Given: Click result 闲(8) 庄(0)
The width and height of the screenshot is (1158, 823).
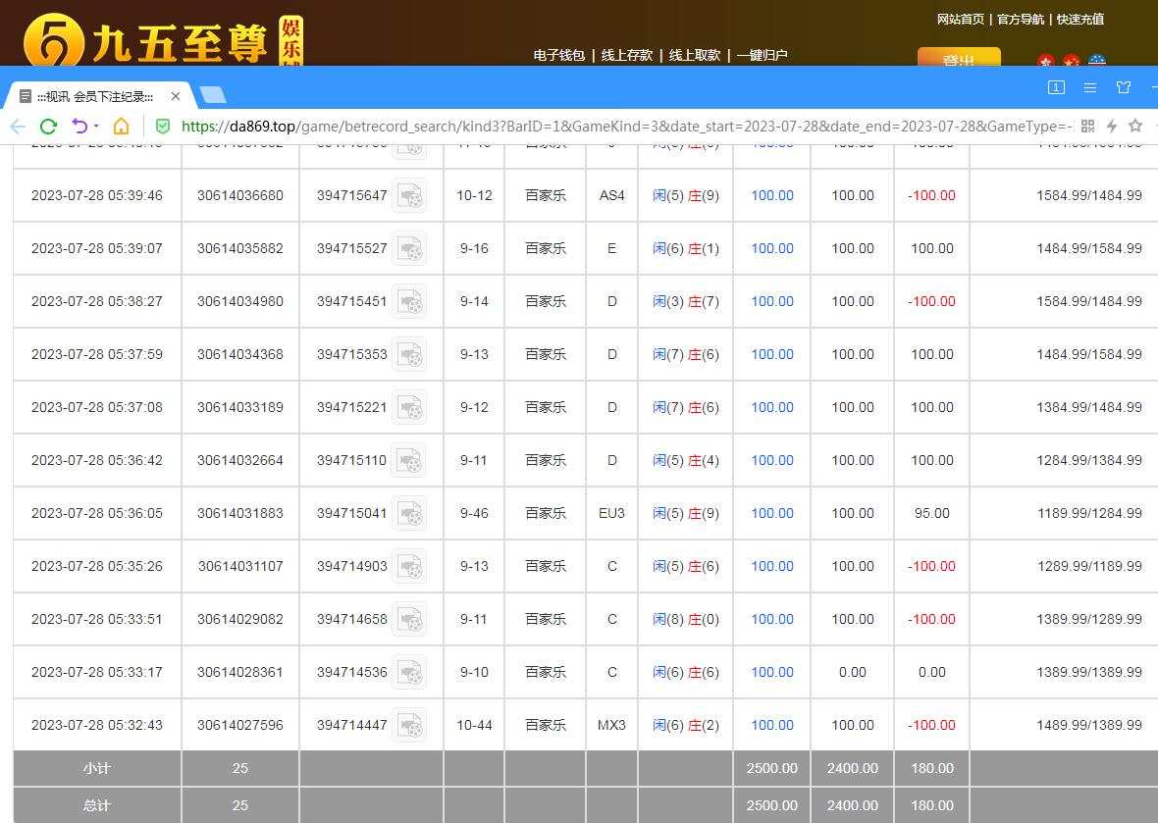Looking at the screenshot, I should [x=685, y=619].
